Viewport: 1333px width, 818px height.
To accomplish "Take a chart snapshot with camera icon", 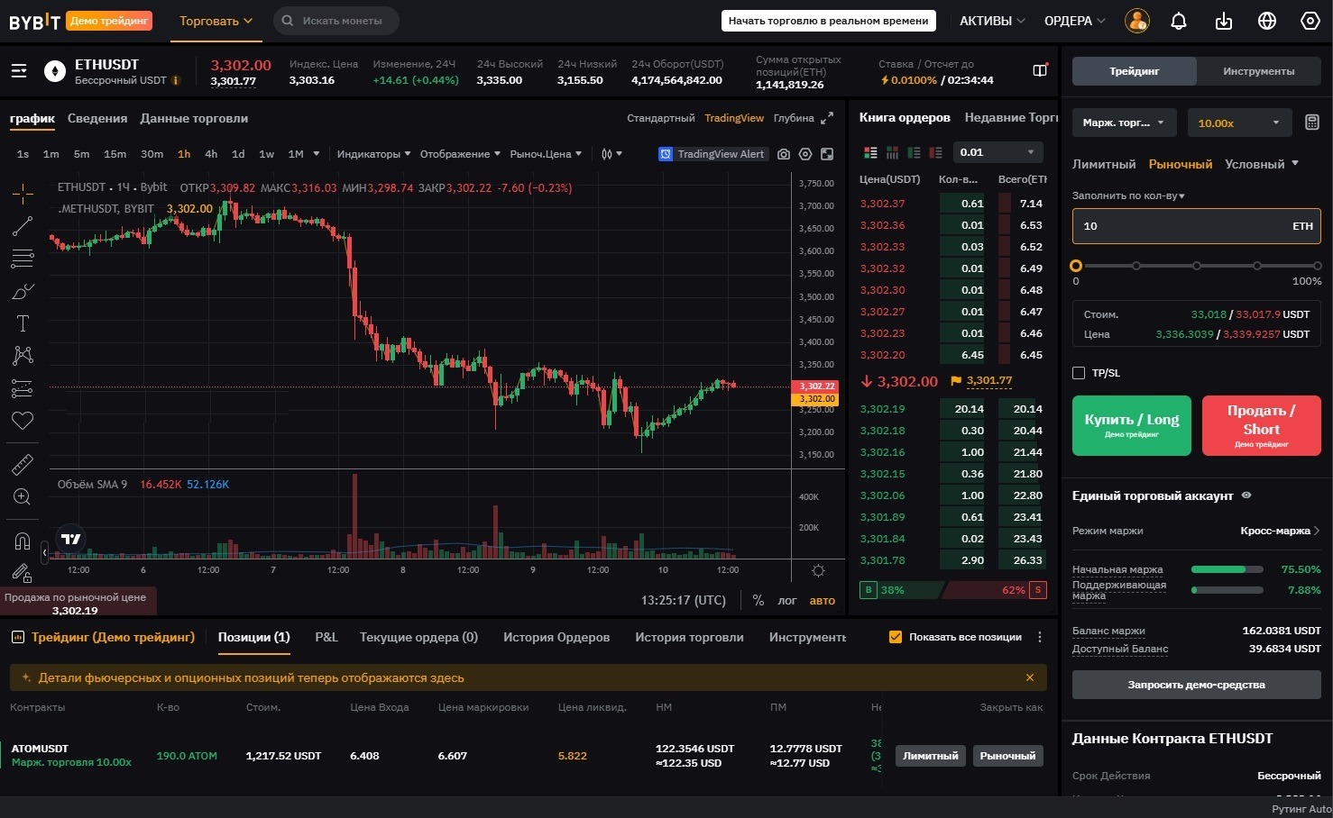I will [784, 154].
